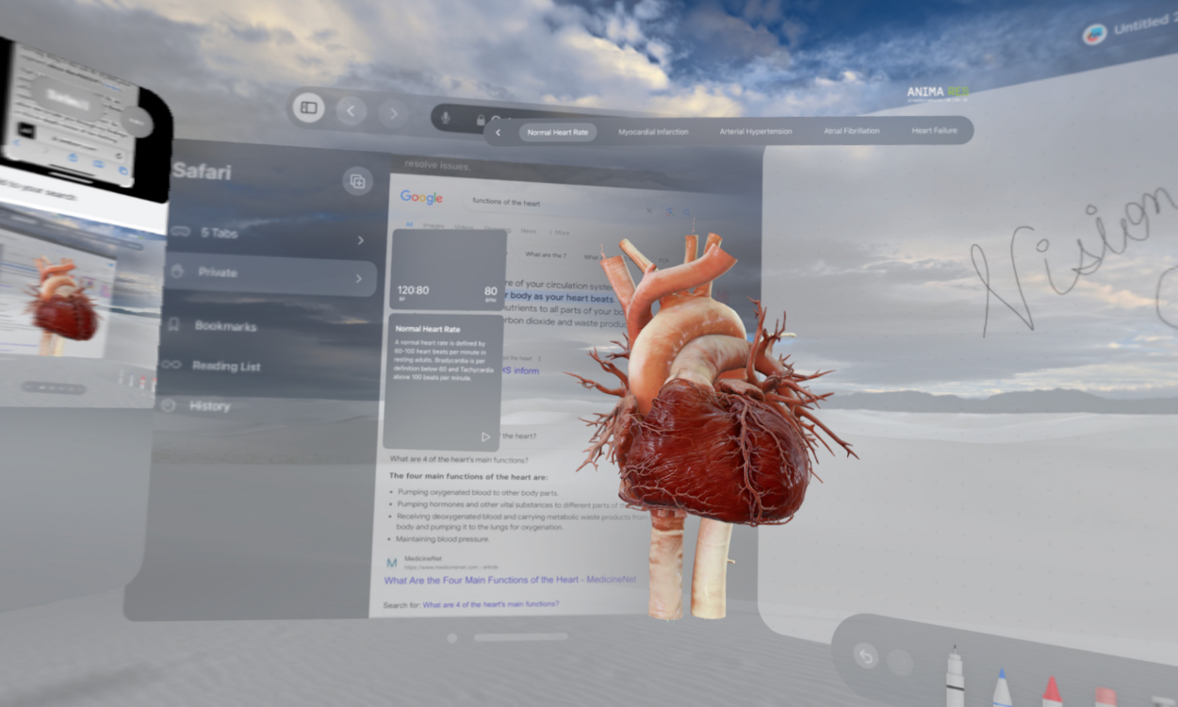Image resolution: width=1178 pixels, height=707 pixels.
Task: Click the back chevron on the heart topics bar
Action: click(x=498, y=133)
